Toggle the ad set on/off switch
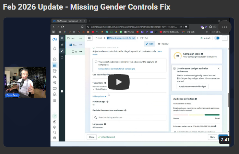The width and height of the screenshot is (239, 154). coord(217,38)
